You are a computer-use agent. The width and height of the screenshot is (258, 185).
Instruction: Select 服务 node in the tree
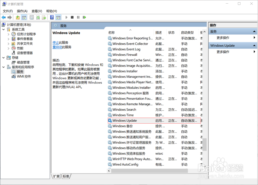click(20, 72)
